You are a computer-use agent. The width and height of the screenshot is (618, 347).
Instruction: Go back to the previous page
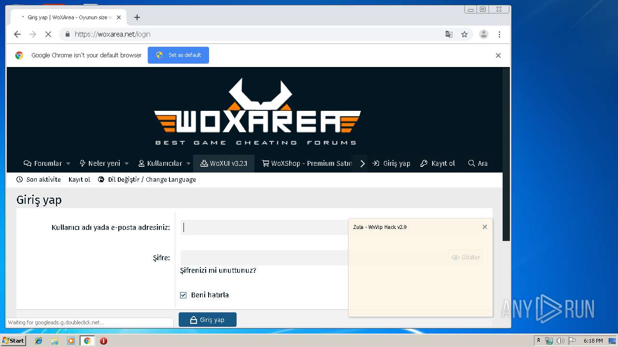17,34
